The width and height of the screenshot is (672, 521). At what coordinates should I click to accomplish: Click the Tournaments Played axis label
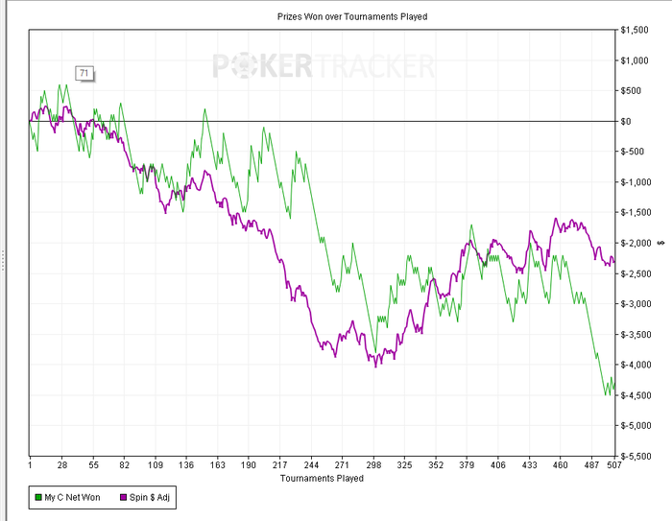[322, 478]
